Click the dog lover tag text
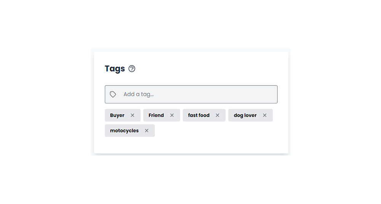Screen dimensions: 381x204 pos(245,116)
